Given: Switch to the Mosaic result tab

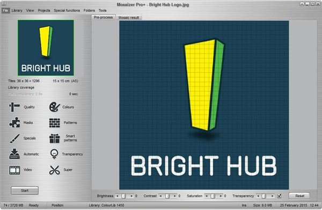Looking at the screenshot, I should [x=129, y=18].
